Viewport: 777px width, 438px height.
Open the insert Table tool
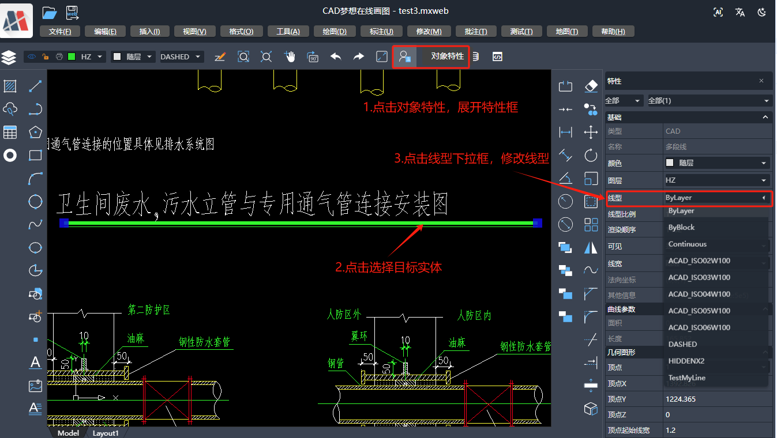pyautogui.click(x=12, y=132)
